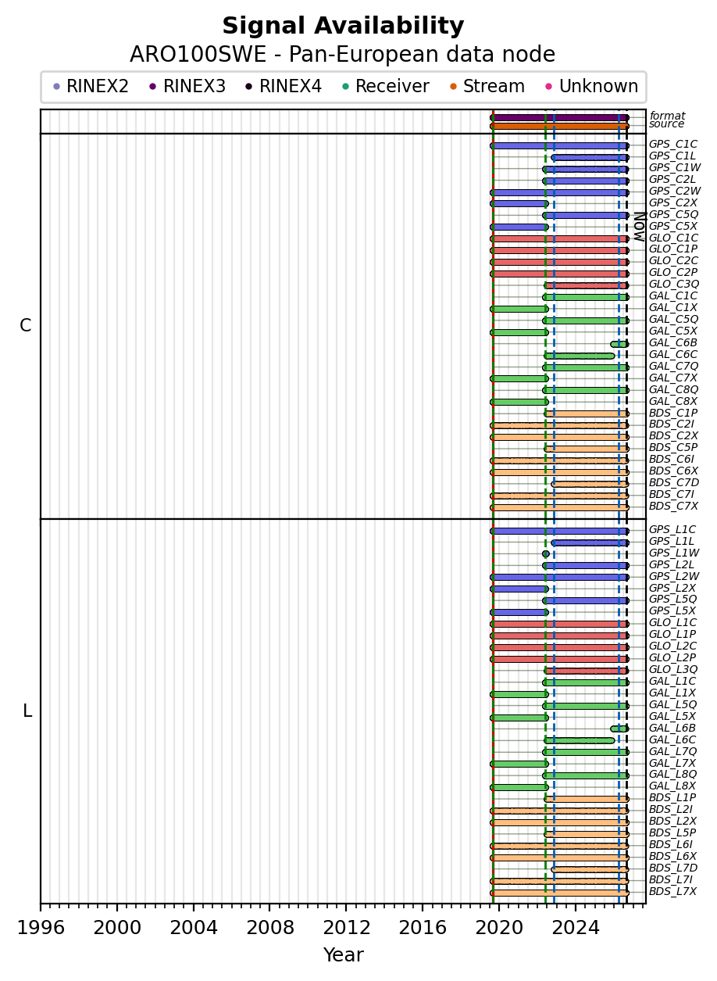Click the GPS_C2L row label
717x981 pixels.
tap(672, 179)
